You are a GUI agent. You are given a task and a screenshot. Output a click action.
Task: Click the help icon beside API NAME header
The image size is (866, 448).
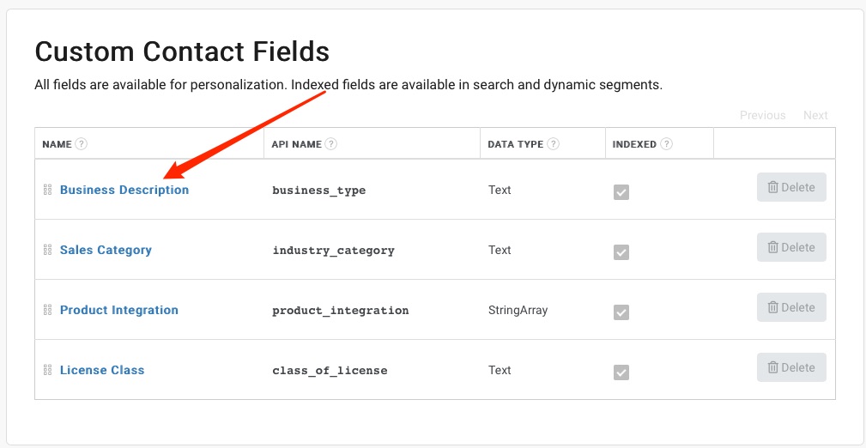click(x=330, y=144)
